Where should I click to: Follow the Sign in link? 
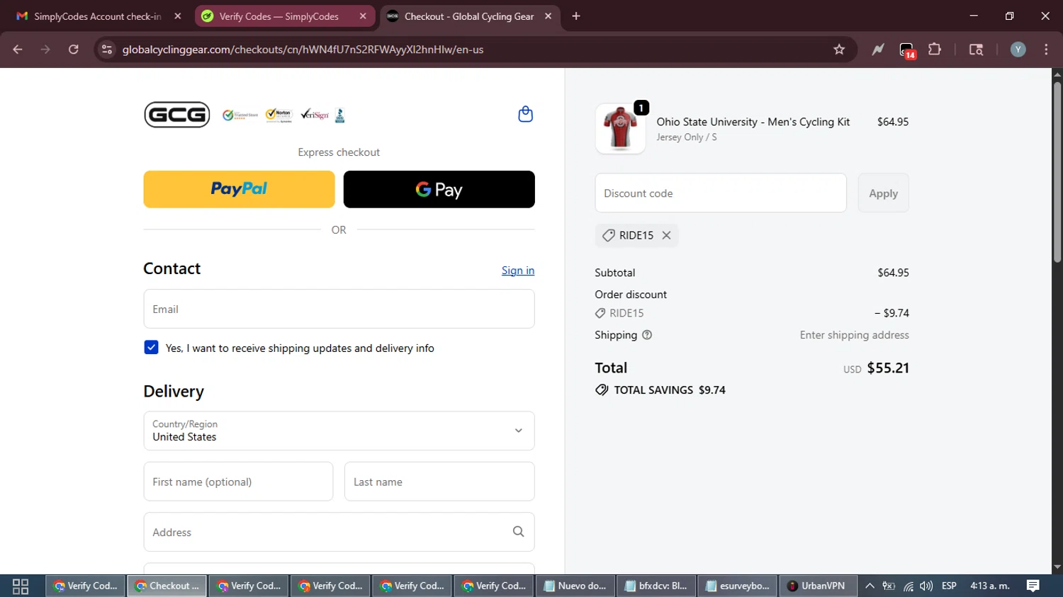pos(518,271)
